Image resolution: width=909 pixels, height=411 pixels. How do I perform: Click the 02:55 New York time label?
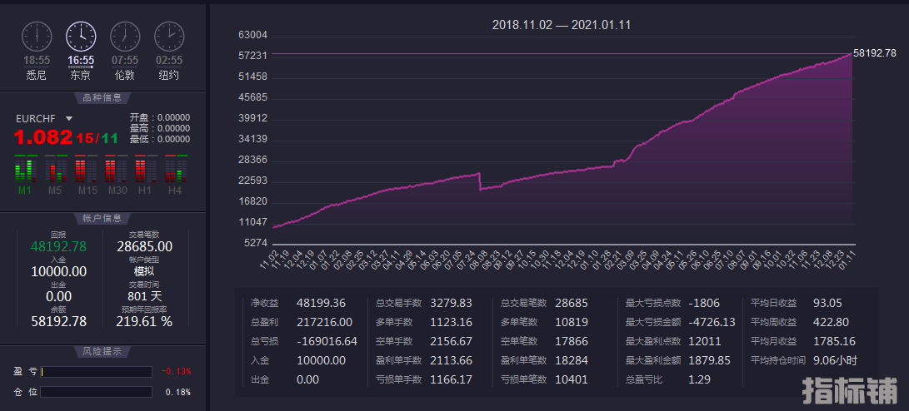click(169, 60)
